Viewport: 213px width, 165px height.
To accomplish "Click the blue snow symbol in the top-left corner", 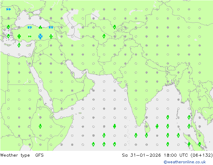I will 8,9.
